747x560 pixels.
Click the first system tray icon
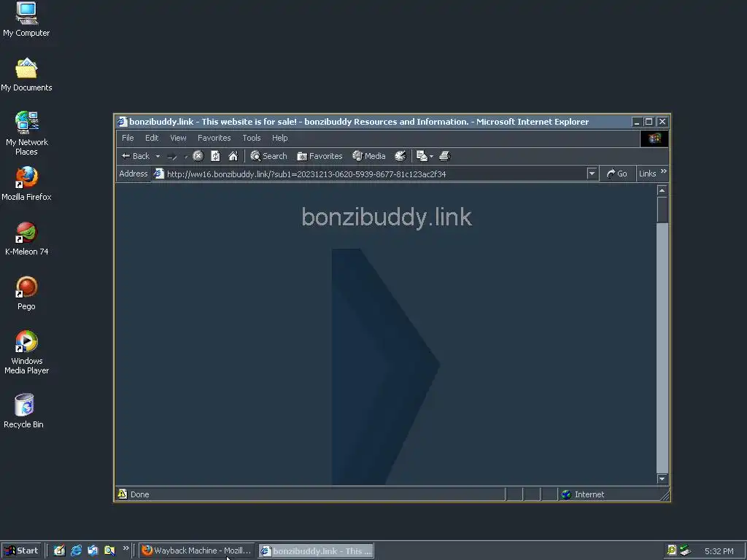click(672, 551)
